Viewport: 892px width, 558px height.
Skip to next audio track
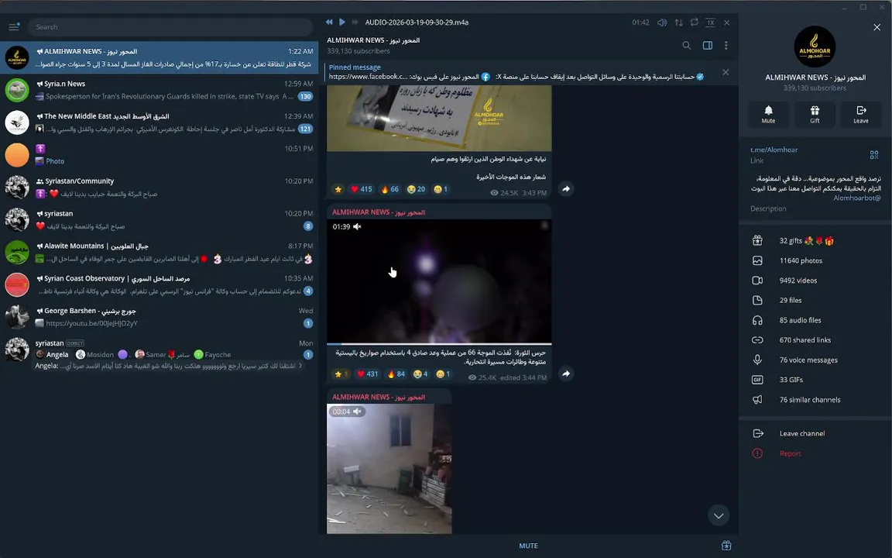click(355, 22)
